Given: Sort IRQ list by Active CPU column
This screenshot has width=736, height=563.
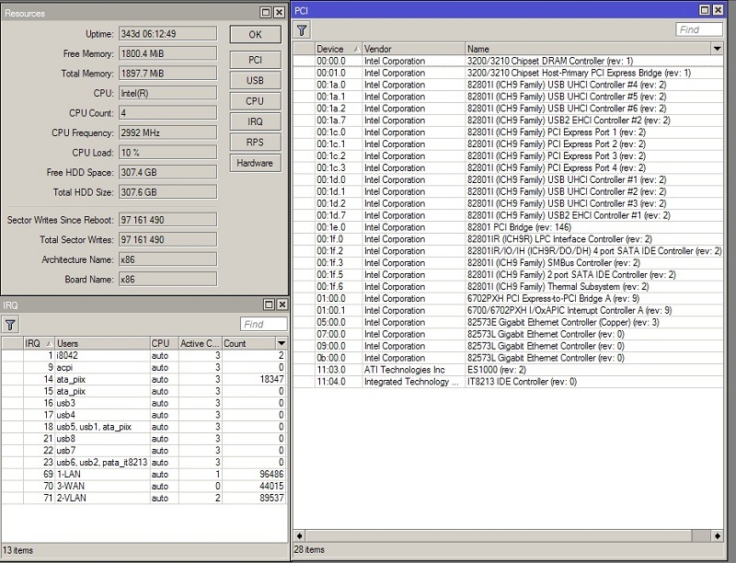Looking at the screenshot, I should pos(200,343).
